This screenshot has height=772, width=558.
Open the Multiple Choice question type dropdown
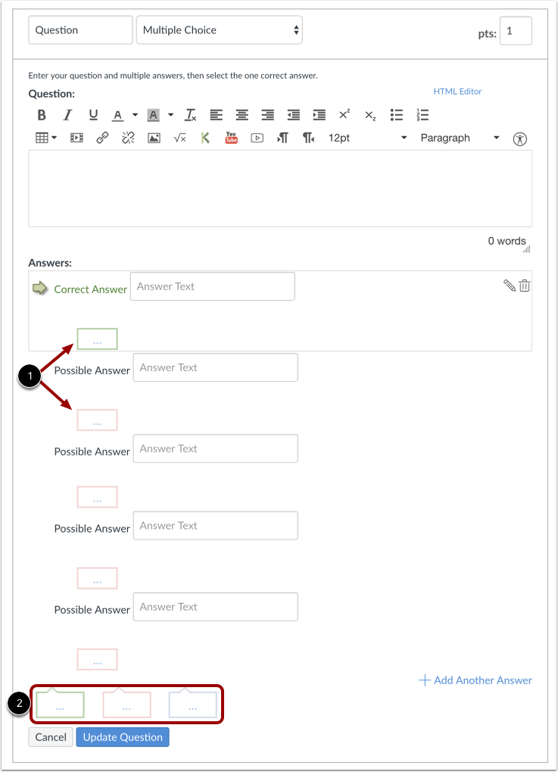coord(220,30)
